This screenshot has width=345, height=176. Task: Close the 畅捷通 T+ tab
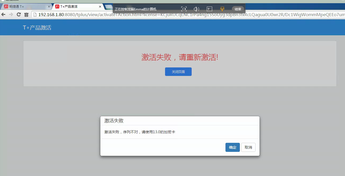(49, 7)
